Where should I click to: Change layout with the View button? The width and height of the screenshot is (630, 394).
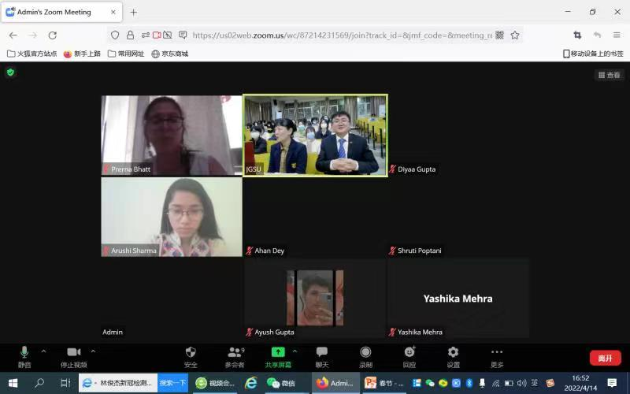coord(610,75)
